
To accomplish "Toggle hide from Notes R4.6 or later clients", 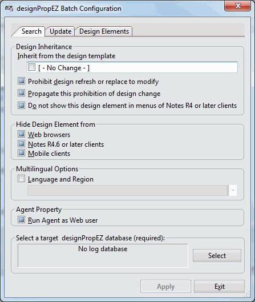I will coord(21,144).
